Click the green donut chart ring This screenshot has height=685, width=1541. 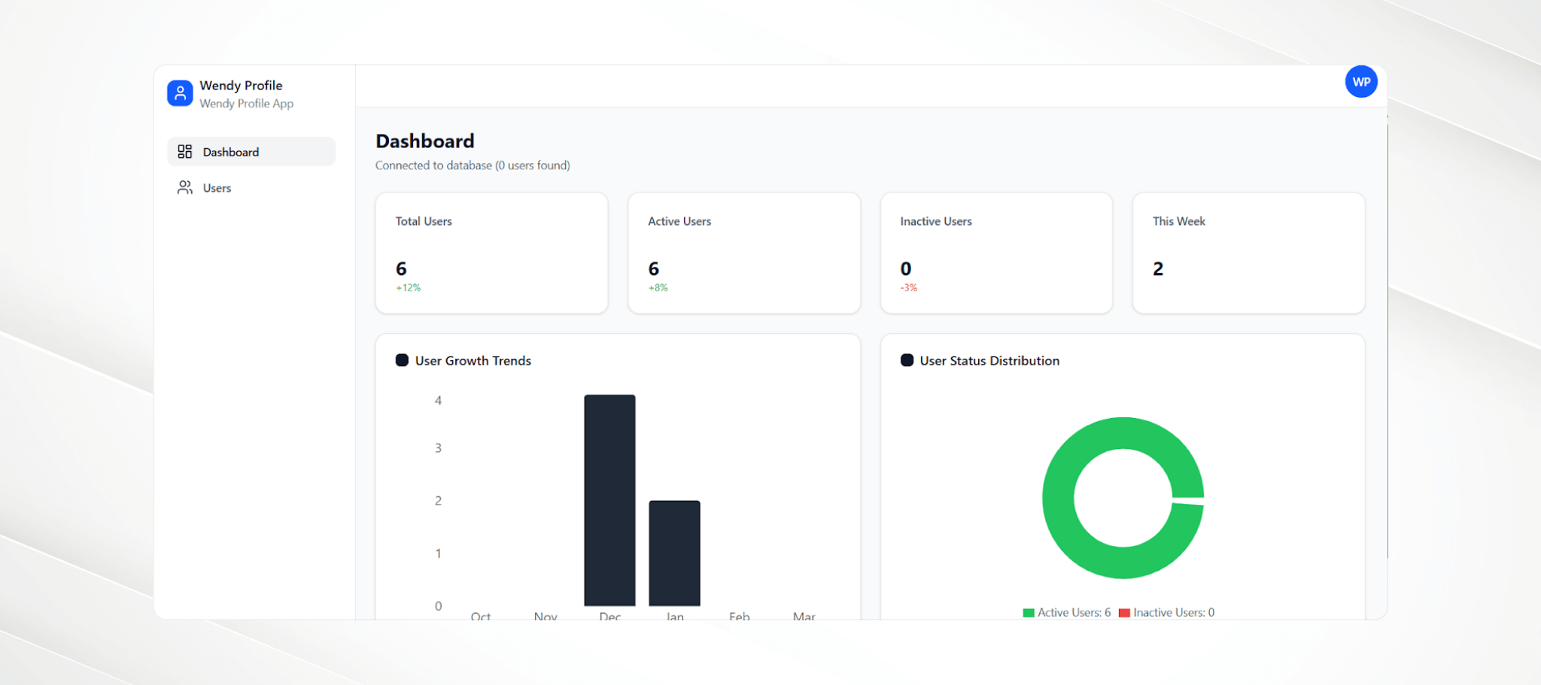point(1057,498)
